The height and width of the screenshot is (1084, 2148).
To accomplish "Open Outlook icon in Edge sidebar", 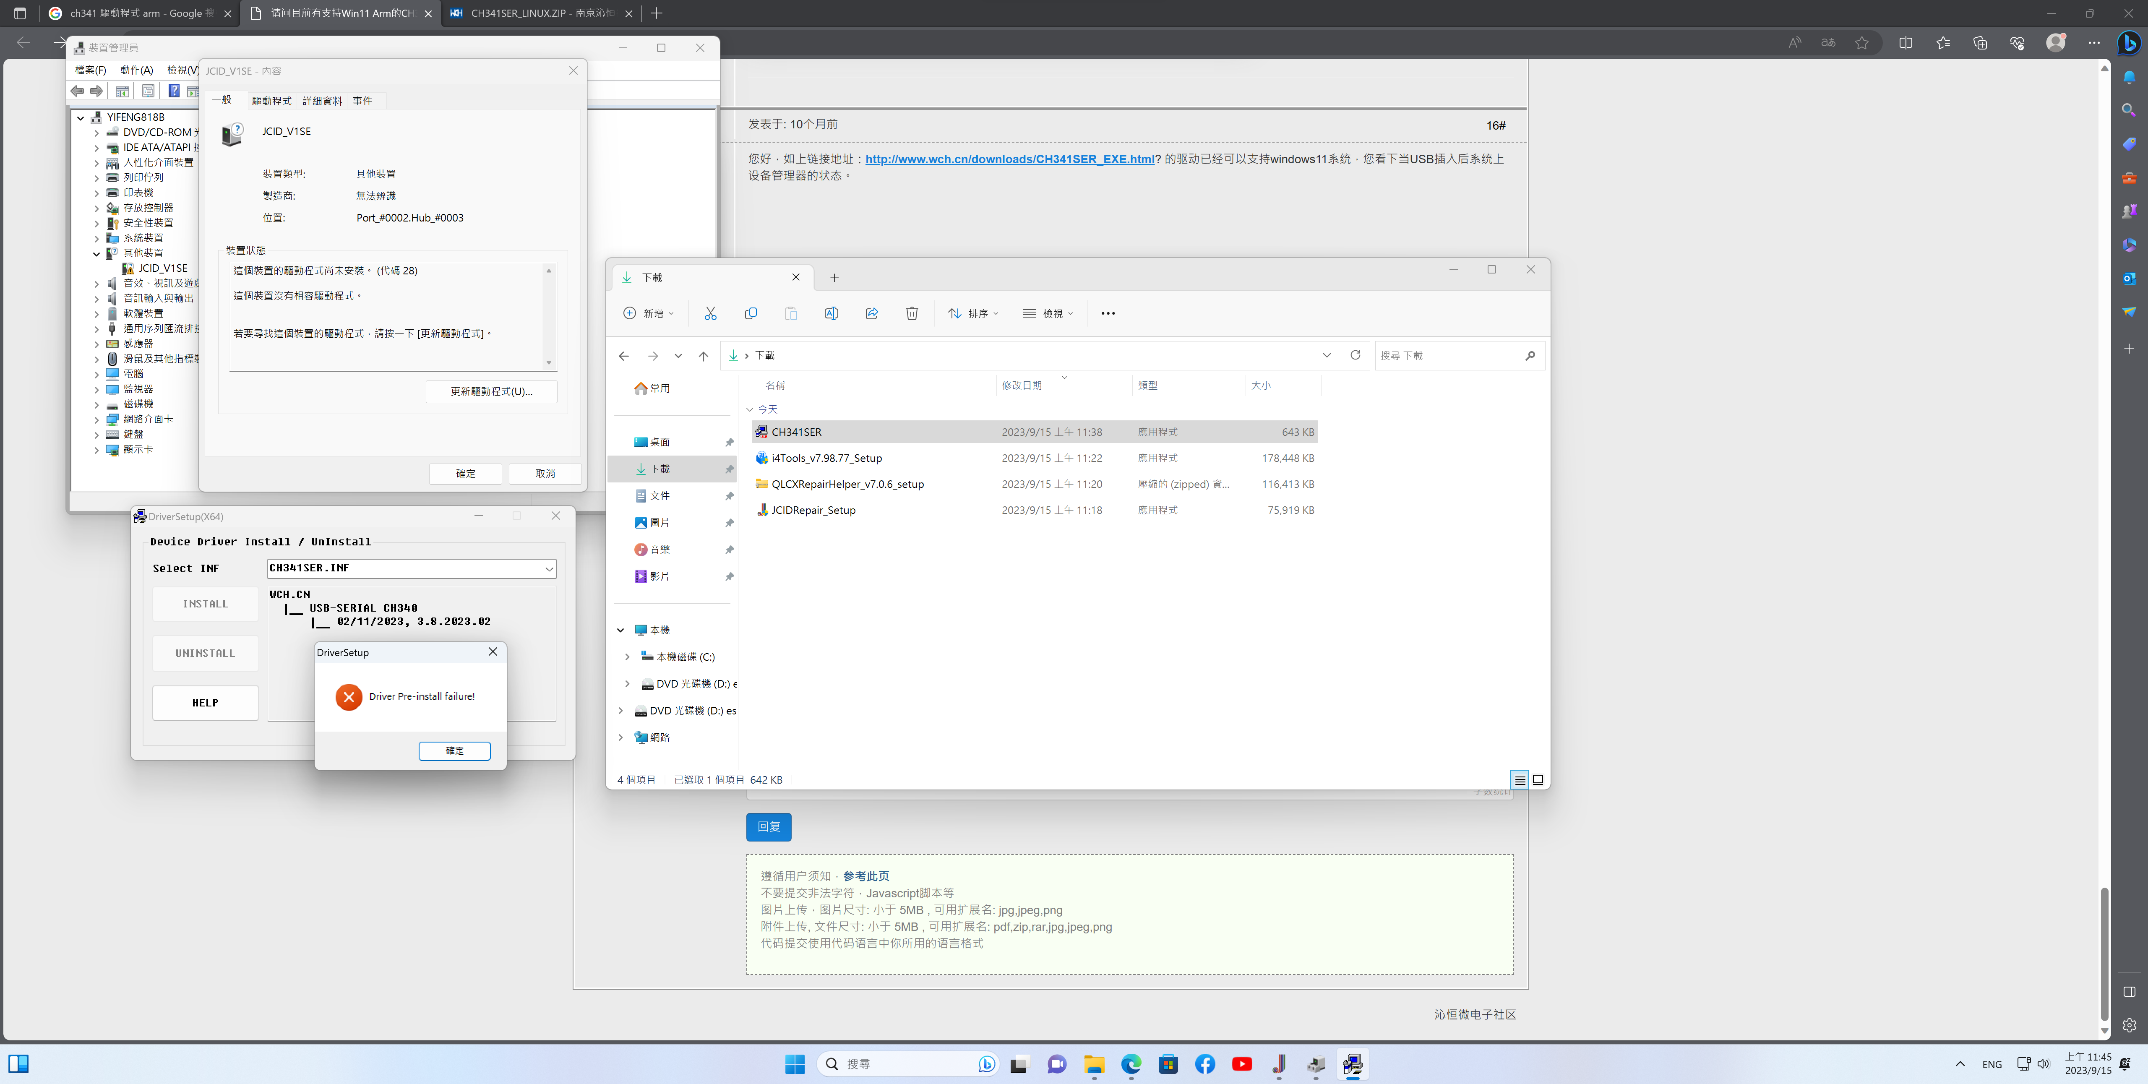I will point(2129,278).
